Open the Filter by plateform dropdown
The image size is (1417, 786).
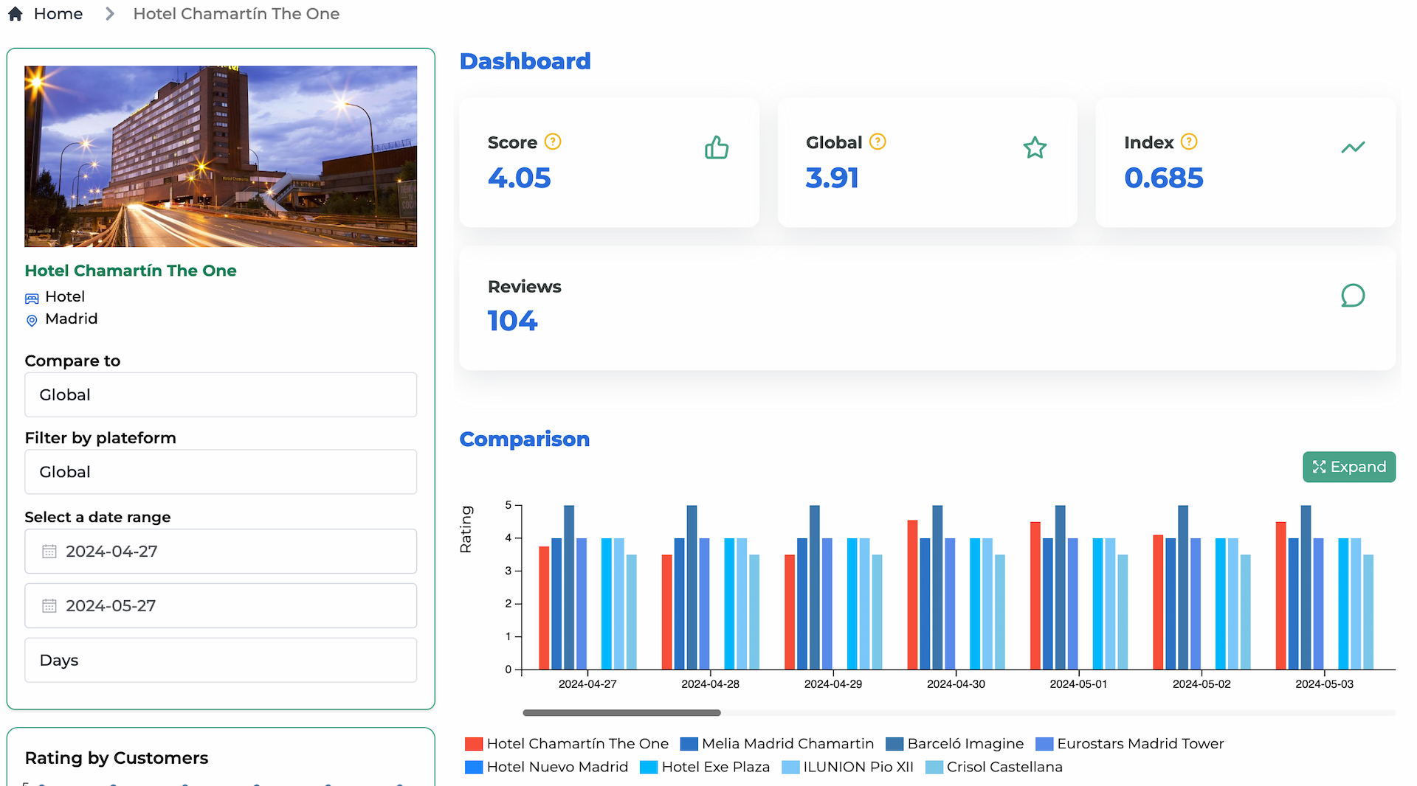pyautogui.click(x=221, y=472)
